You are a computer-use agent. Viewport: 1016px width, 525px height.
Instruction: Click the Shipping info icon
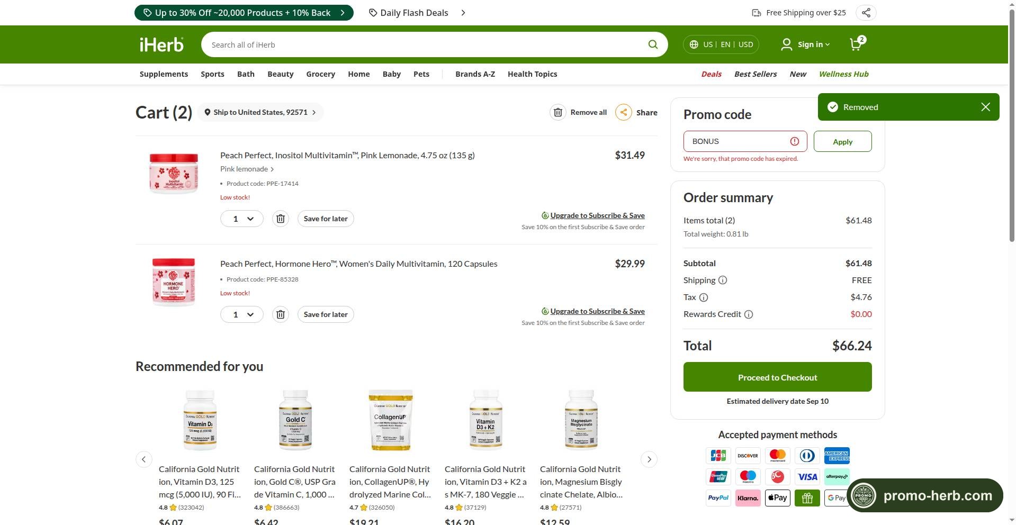[723, 280]
